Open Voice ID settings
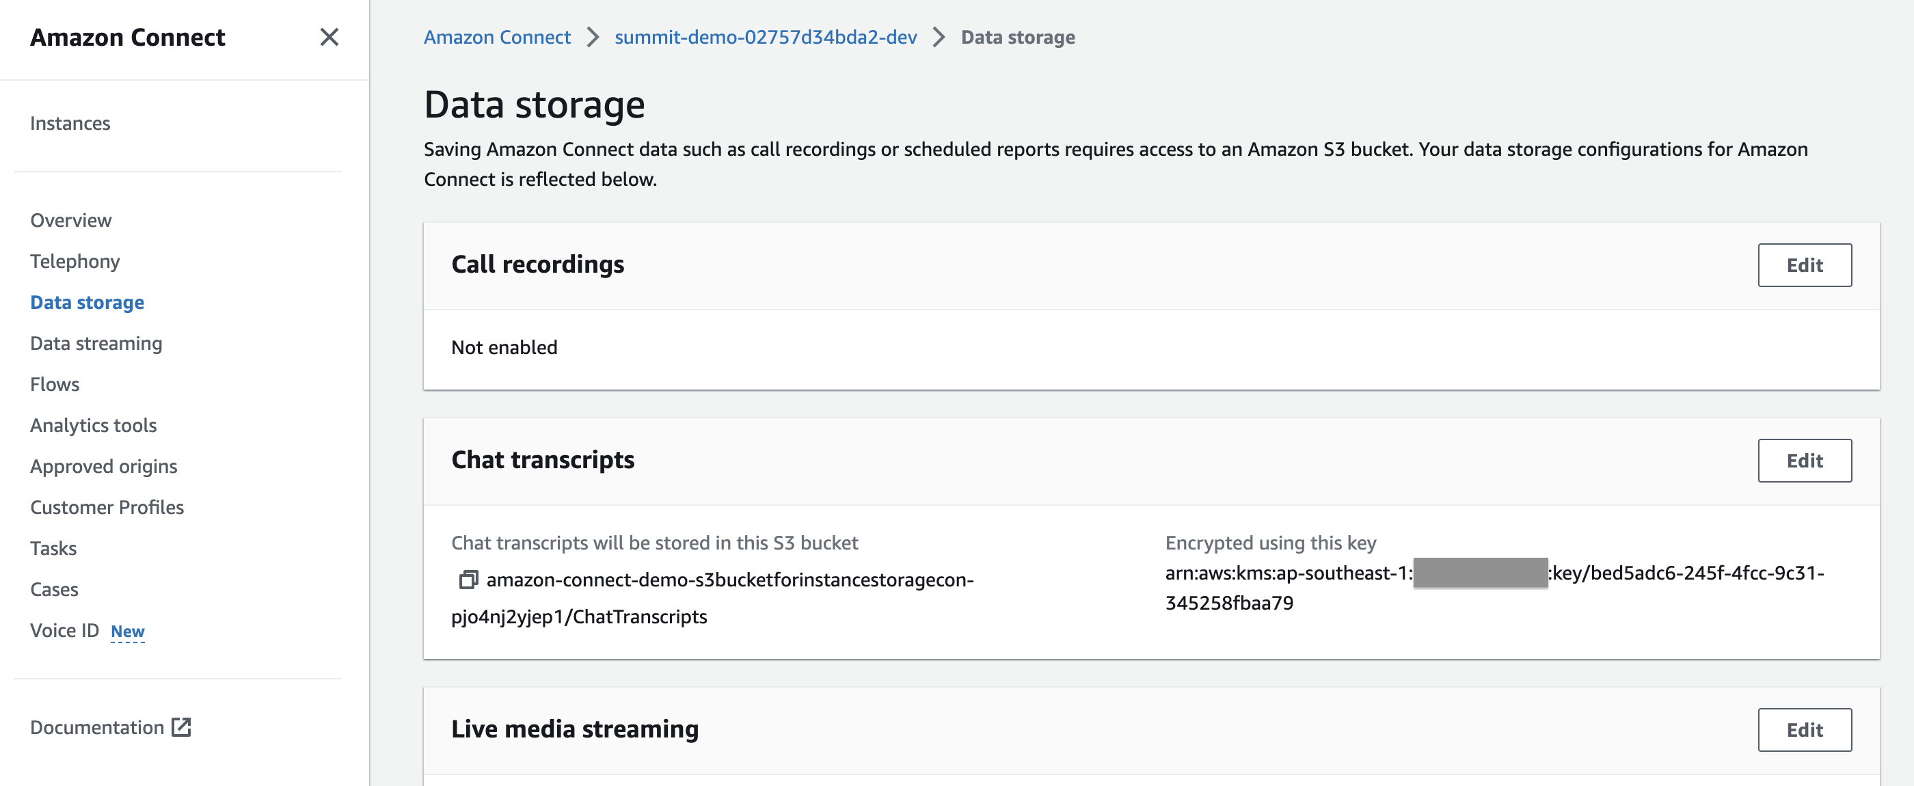The width and height of the screenshot is (1914, 786). click(x=65, y=630)
